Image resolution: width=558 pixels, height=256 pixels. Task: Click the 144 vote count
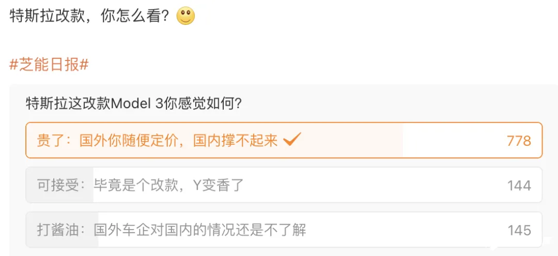pos(519,186)
